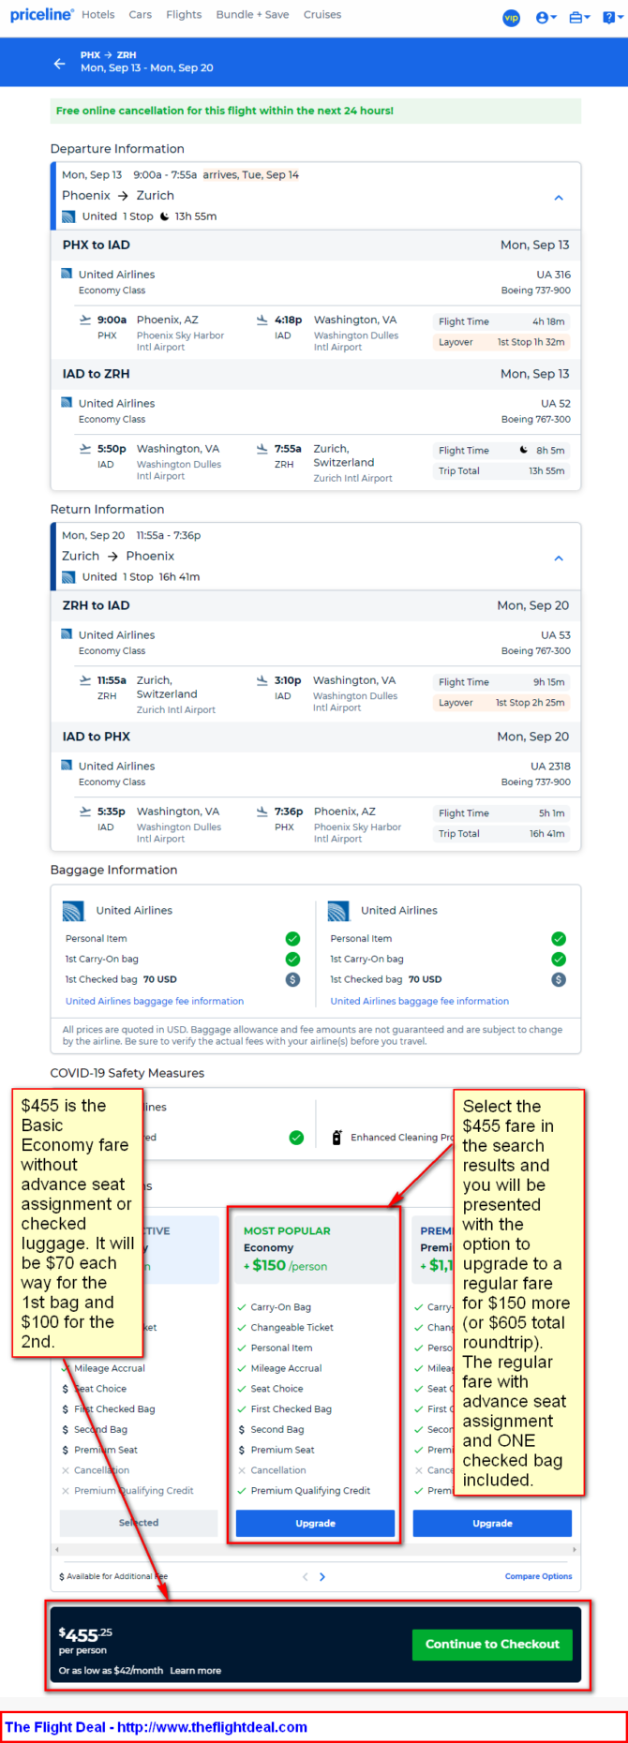628x1743 pixels.
Task: Open right United Airlines baggage fee information link
Action: tap(420, 1001)
